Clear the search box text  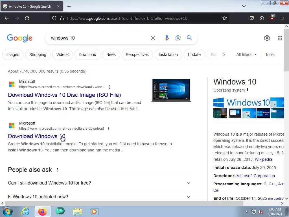coord(153,38)
